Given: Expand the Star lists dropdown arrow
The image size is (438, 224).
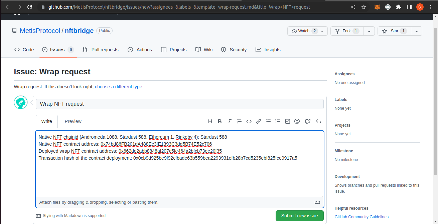Looking at the screenshot, I should [x=416, y=31].
